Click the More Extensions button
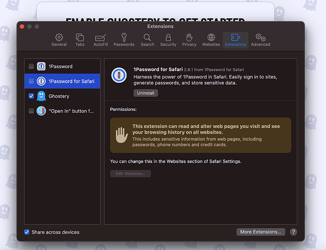 pos(261,232)
